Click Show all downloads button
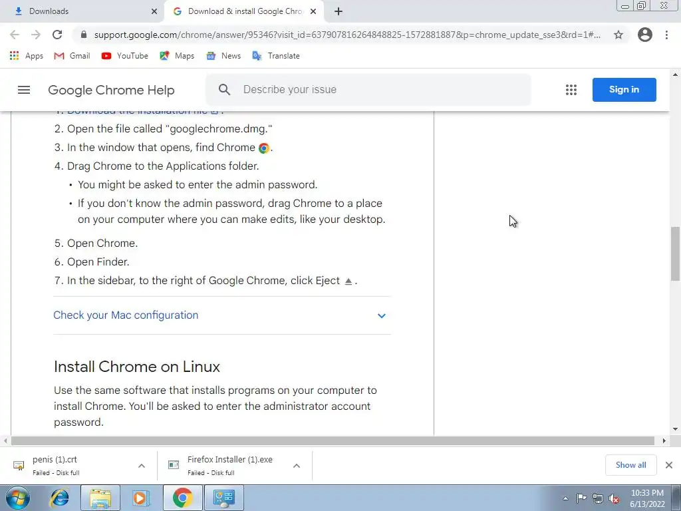 coord(630,465)
